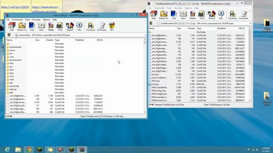Click Info icon in TooManyItems window
Image resolution: width=273 pixels, height=153 pixels.
[x=221, y=15]
